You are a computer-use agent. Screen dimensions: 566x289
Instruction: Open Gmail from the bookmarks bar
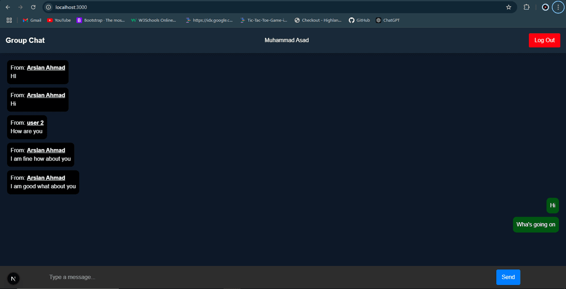pyautogui.click(x=31, y=20)
